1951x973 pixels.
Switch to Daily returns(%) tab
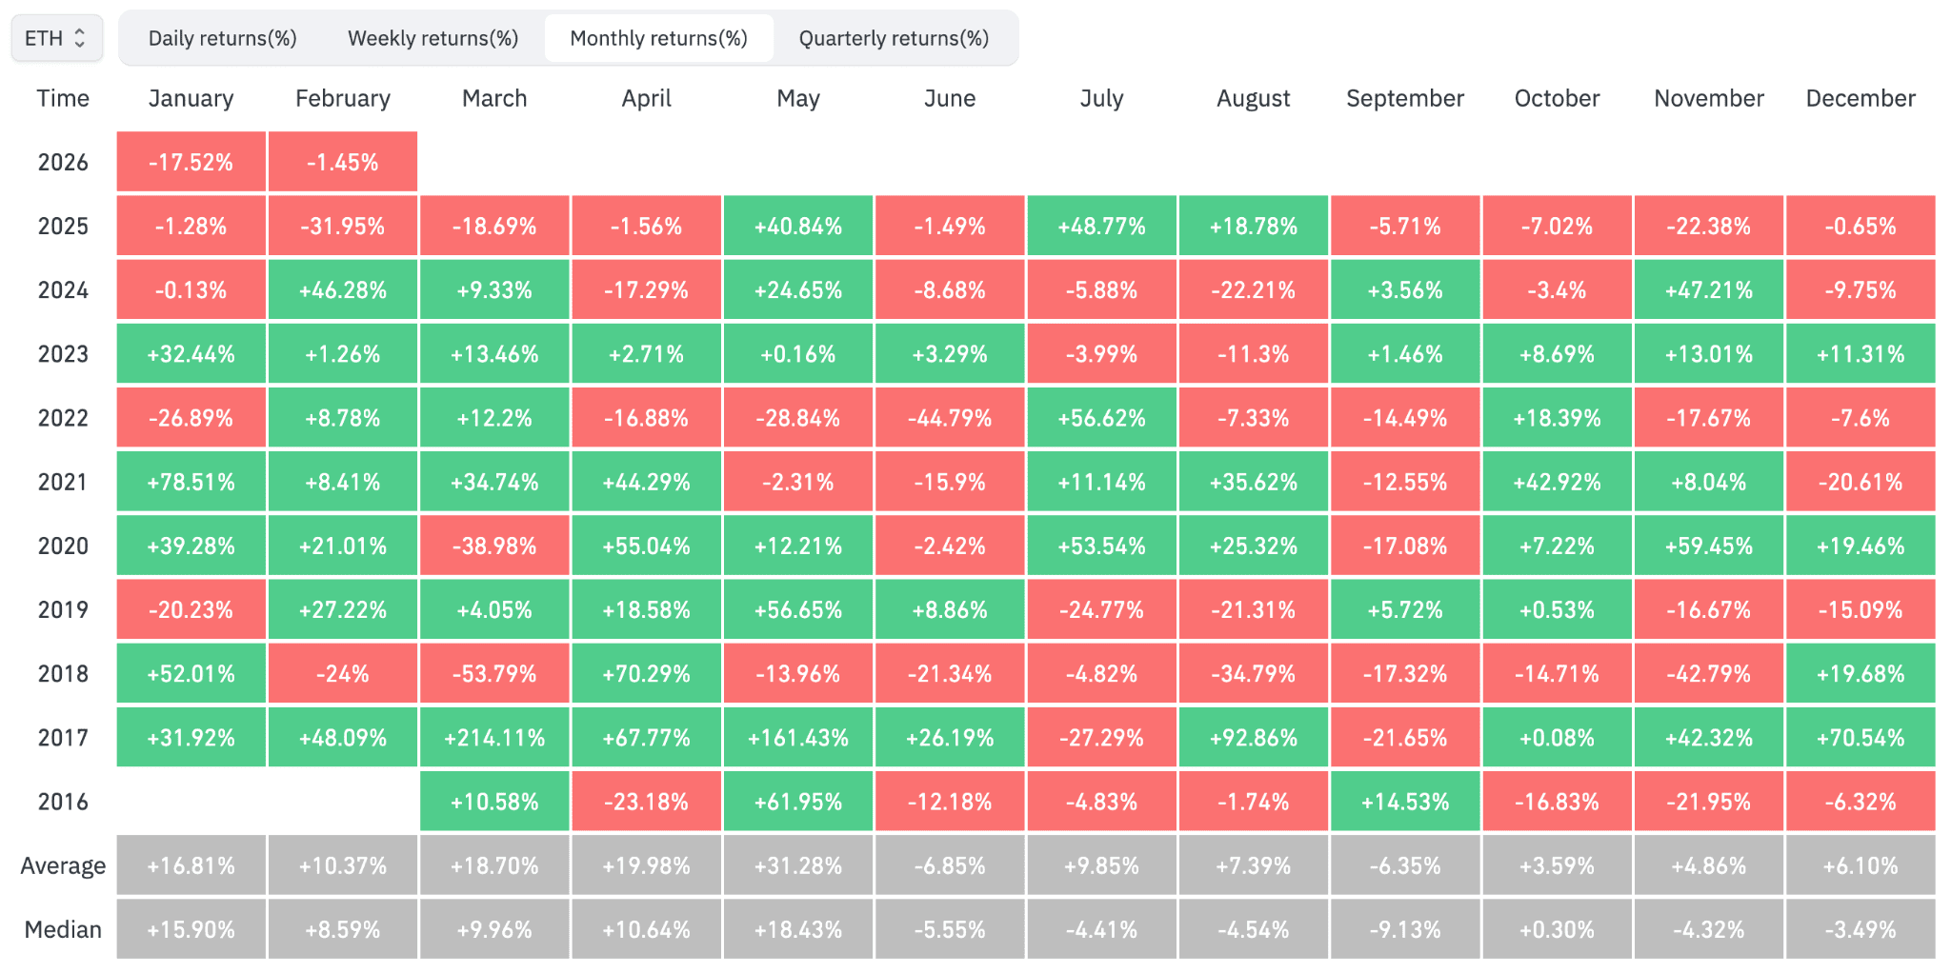[222, 38]
